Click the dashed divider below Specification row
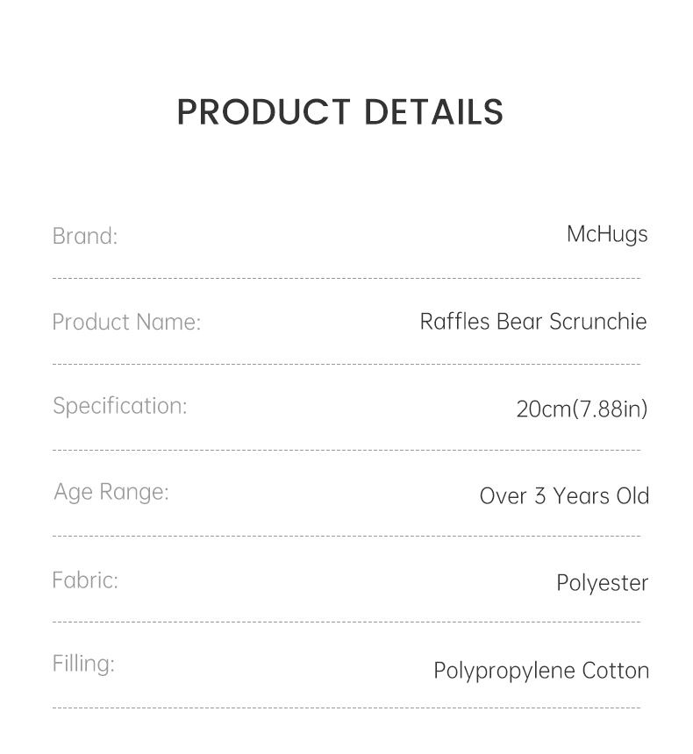693x754 pixels. pos(346,451)
